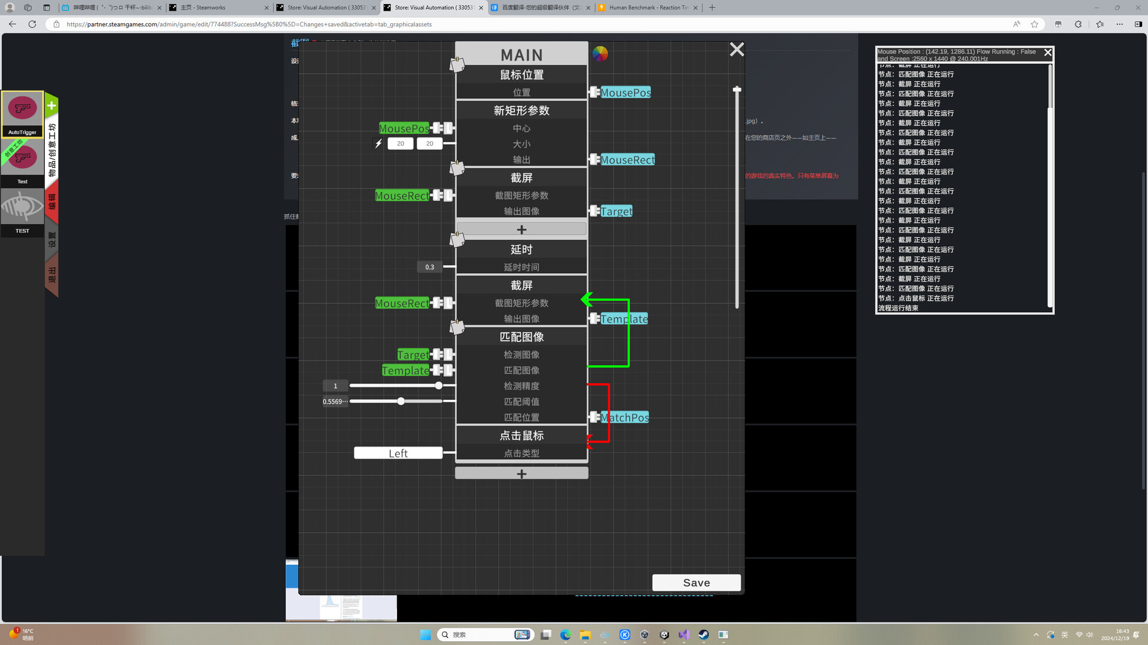
Task: Close the Mouse Position log panel
Action: tap(1048, 53)
